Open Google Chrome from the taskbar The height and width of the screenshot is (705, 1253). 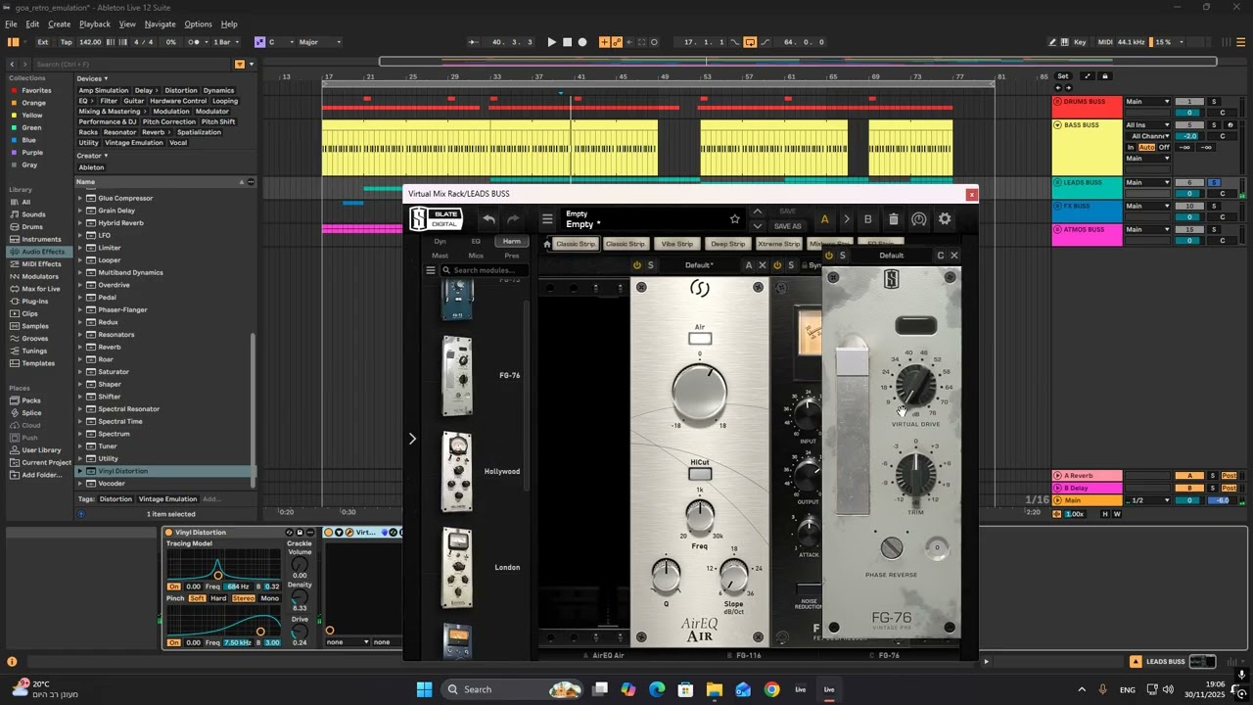(771, 689)
